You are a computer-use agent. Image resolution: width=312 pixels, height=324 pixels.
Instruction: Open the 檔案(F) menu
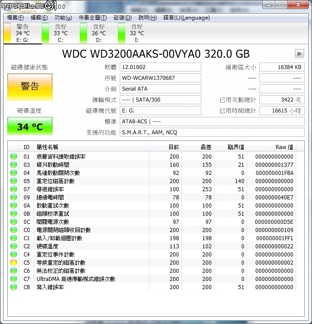(x=15, y=18)
